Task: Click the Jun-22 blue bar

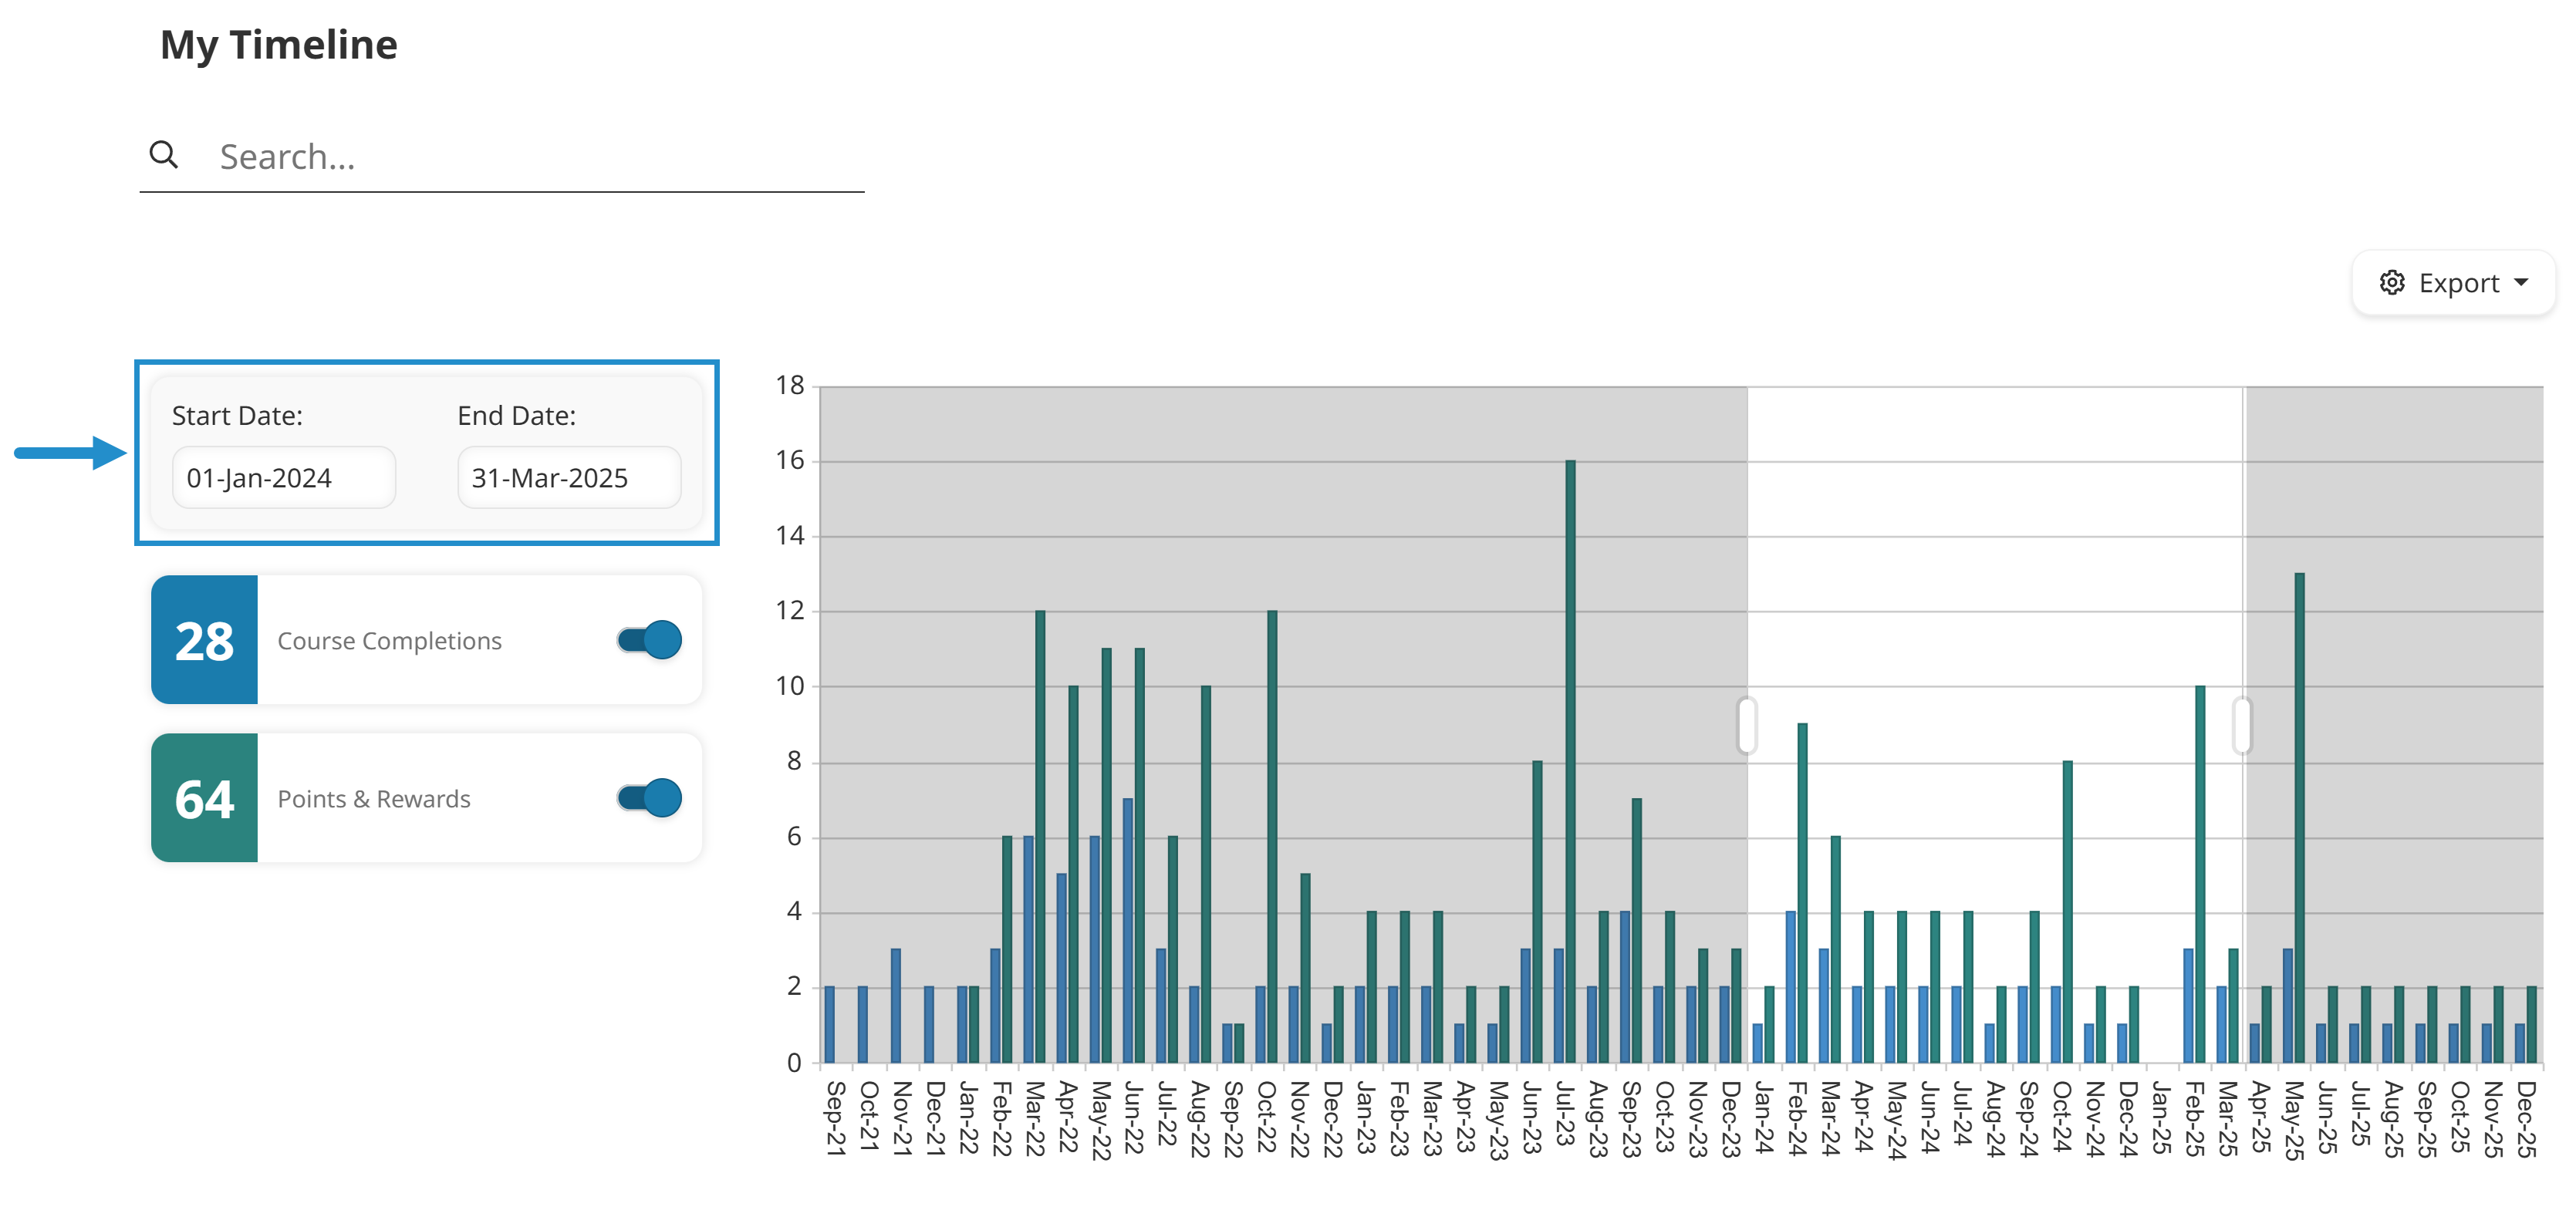Action: pos(1128,930)
